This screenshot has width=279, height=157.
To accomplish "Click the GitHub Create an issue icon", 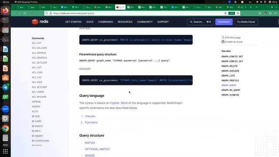I will coord(223,42).
